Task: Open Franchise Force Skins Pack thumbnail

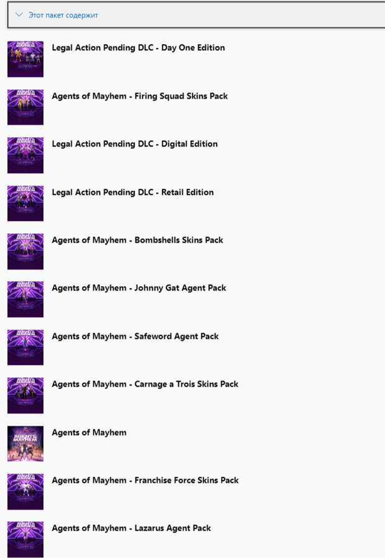Action: click(x=25, y=492)
